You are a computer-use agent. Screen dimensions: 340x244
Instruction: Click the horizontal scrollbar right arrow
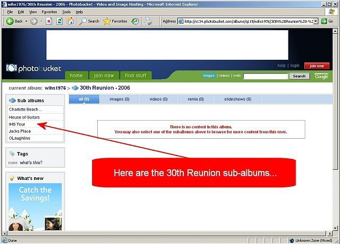(330, 233)
